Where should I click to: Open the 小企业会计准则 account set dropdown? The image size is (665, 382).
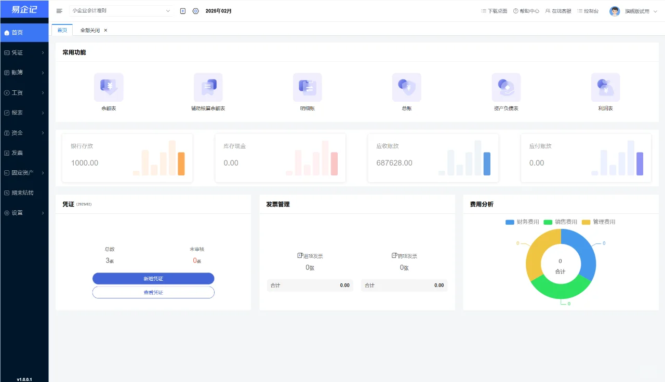[122, 11]
